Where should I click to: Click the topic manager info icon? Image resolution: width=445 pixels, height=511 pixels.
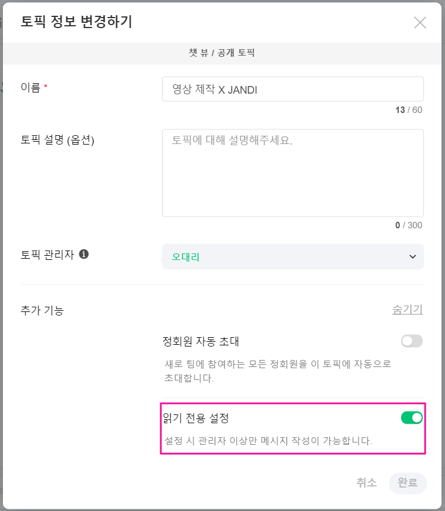click(84, 254)
